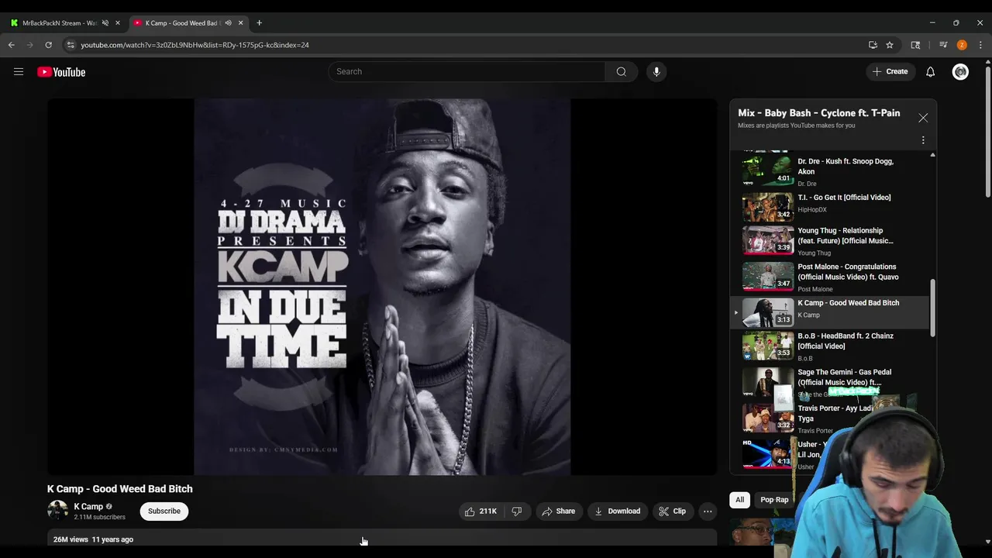Select the Pop Rap filter chip
Screen dimensions: 992x558
pos(773,500)
